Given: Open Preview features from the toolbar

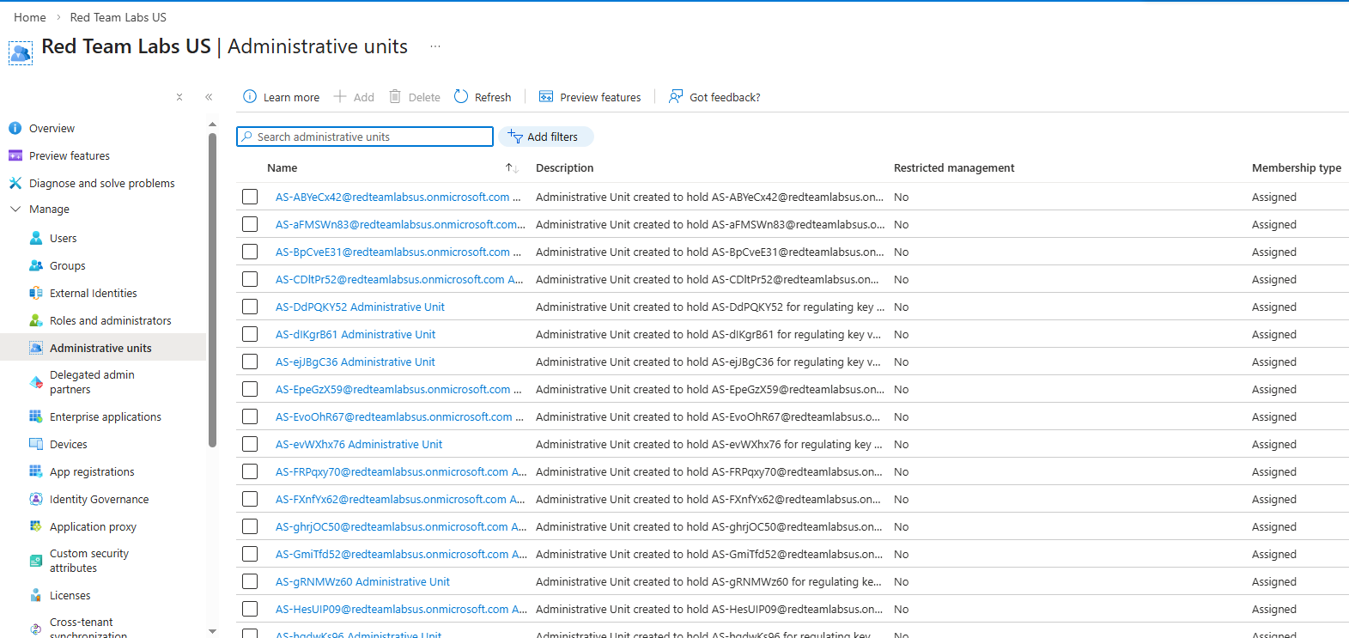Looking at the screenshot, I should (590, 97).
